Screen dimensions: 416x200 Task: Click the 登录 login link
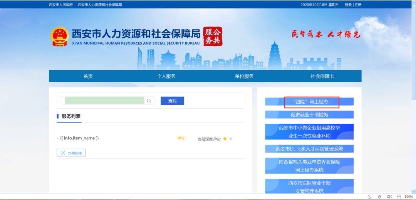pyautogui.click(x=348, y=5)
